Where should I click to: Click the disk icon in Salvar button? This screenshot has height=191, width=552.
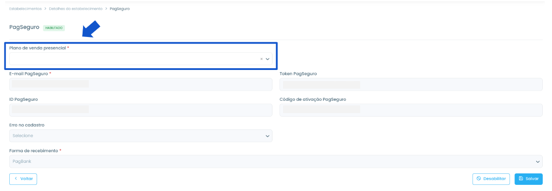pyautogui.click(x=521, y=179)
